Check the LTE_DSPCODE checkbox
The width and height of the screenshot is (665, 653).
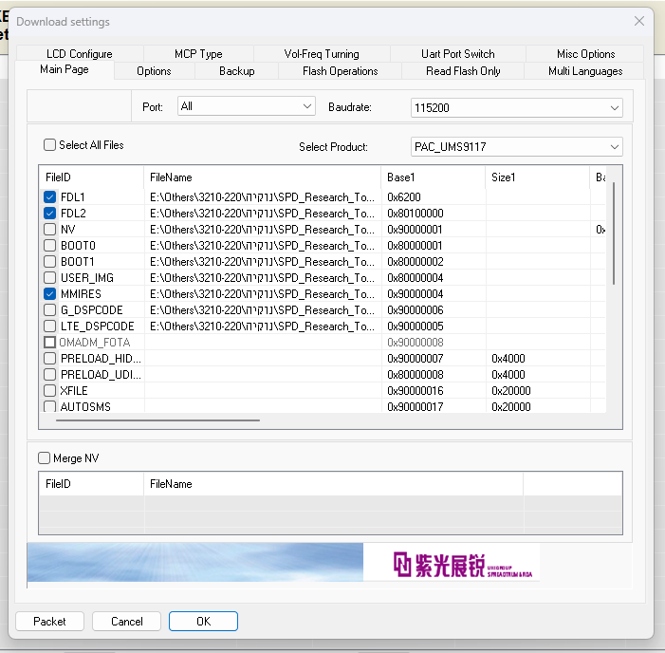[x=49, y=326]
